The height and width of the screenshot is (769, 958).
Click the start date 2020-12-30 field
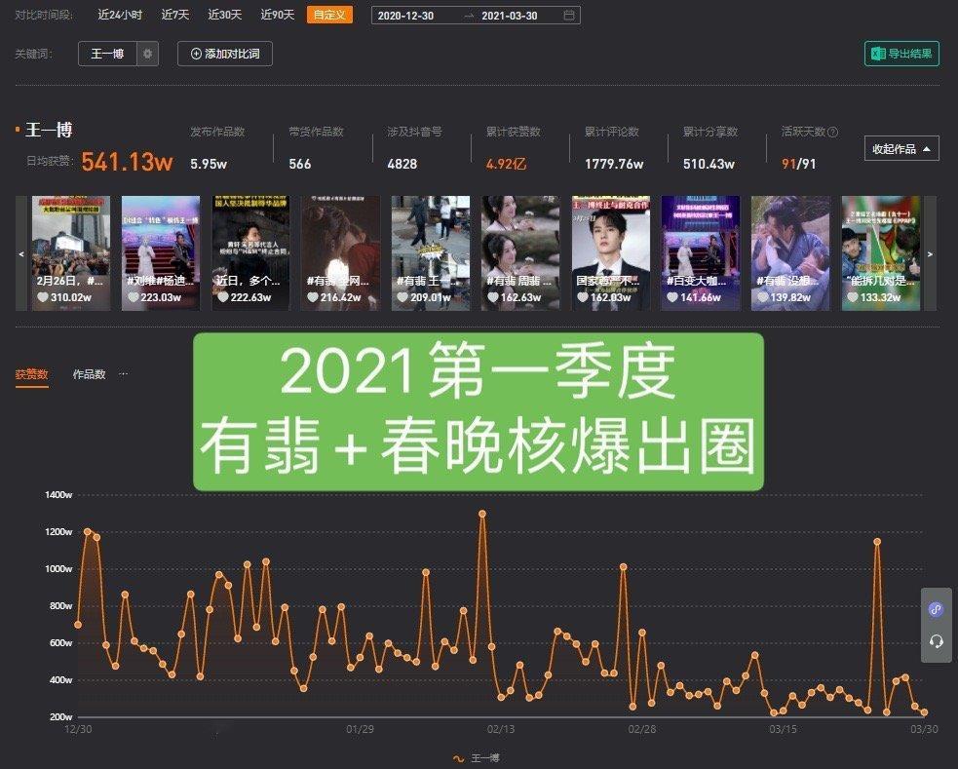point(405,16)
